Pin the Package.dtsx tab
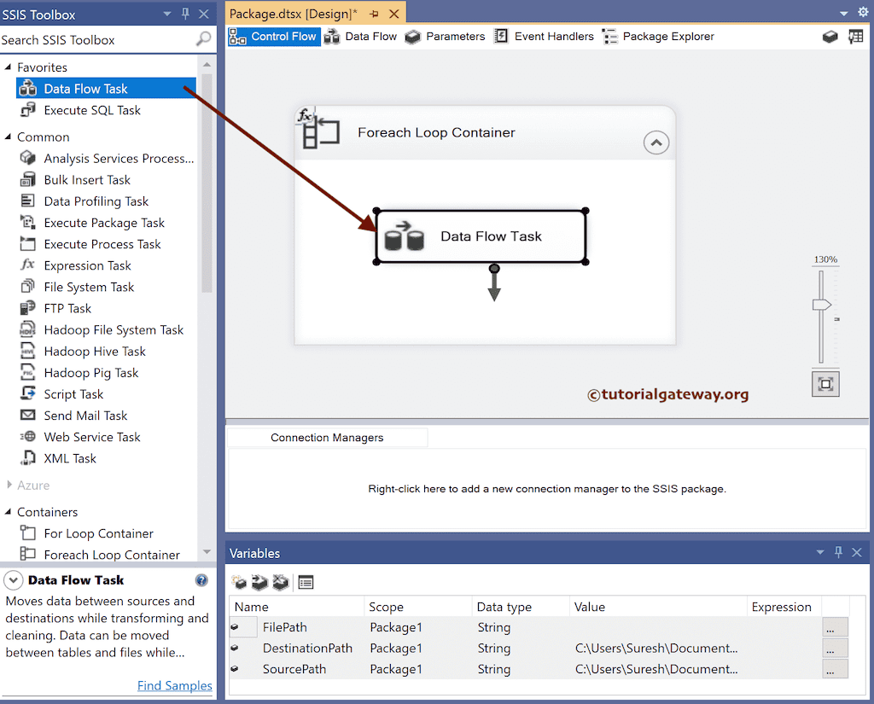The width and height of the screenshot is (874, 704). click(373, 13)
